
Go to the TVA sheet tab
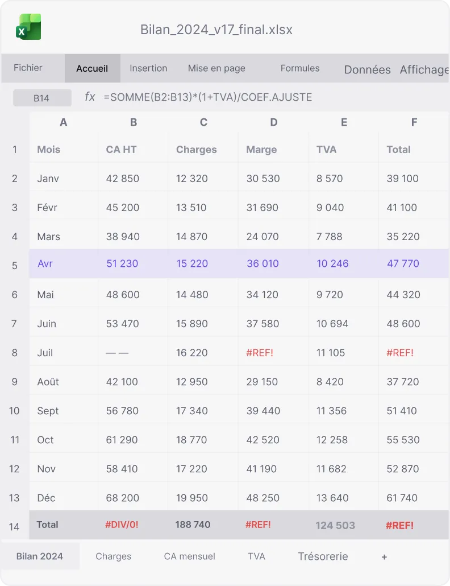[x=256, y=556]
